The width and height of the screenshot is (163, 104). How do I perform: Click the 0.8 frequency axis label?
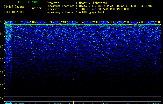coord(2,73)
